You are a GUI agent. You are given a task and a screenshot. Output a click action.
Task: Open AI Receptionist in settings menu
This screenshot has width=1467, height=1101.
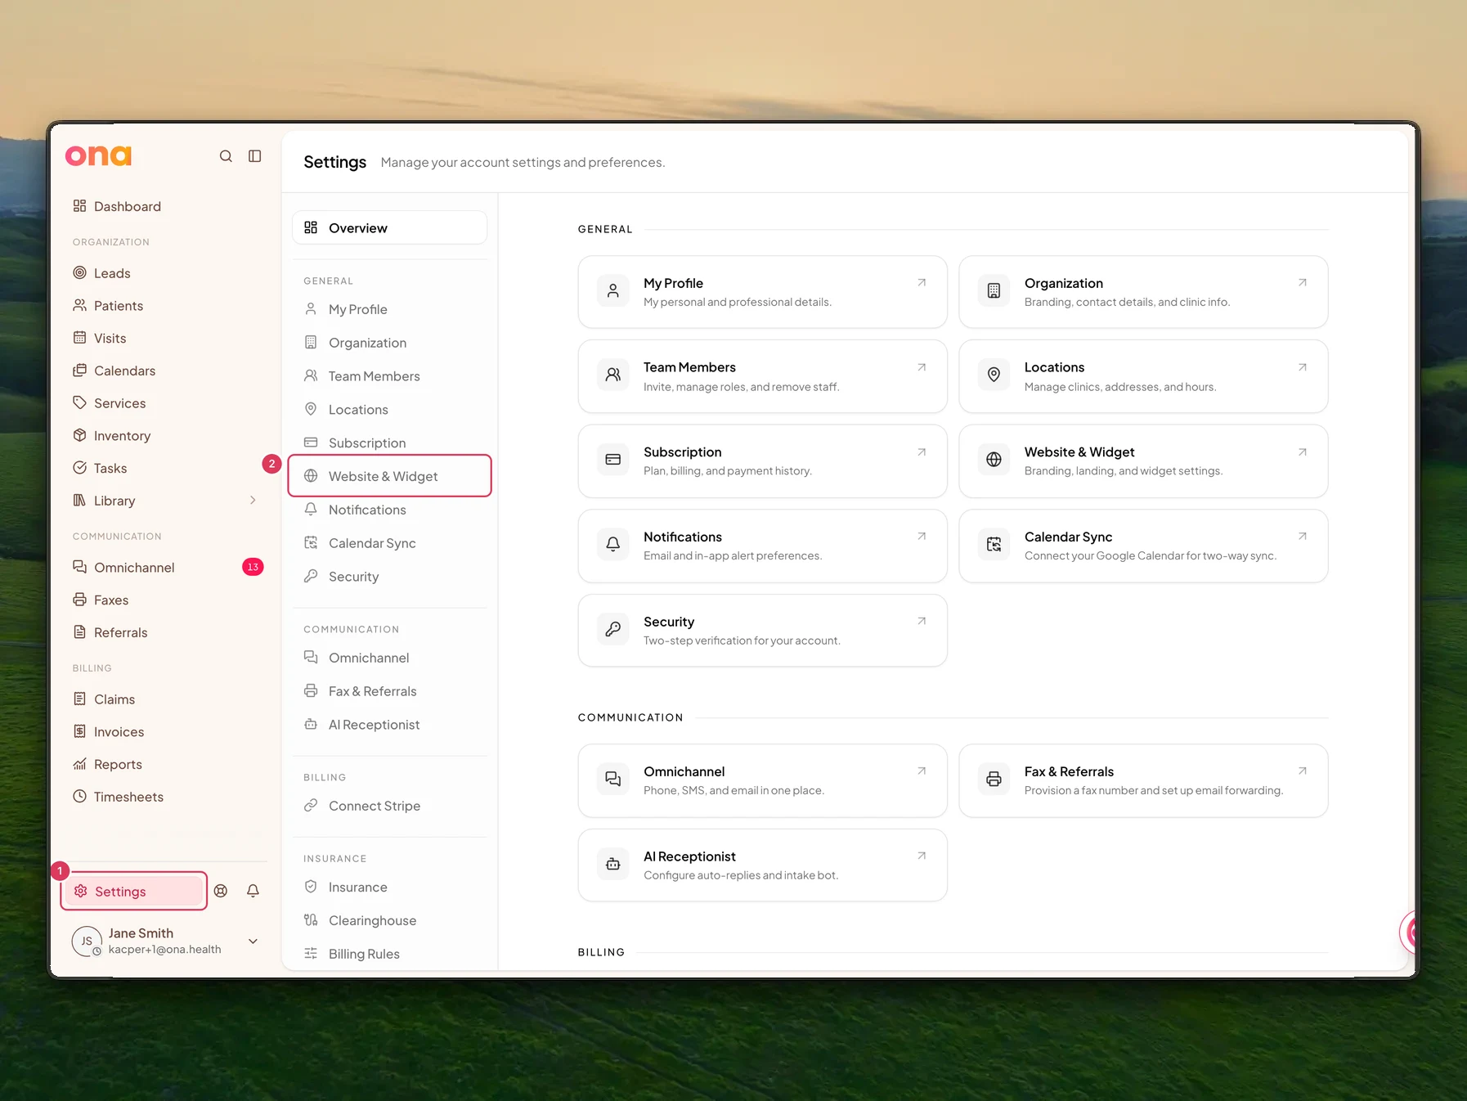(x=389, y=725)
